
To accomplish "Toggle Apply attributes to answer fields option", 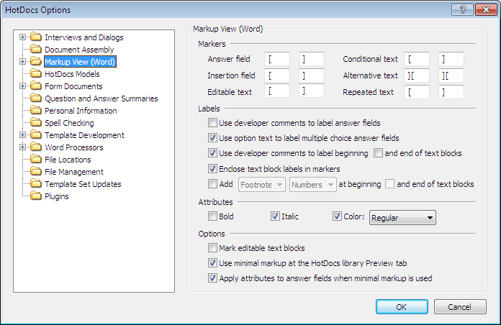I will pyautogui.click(x=212, y=278).
